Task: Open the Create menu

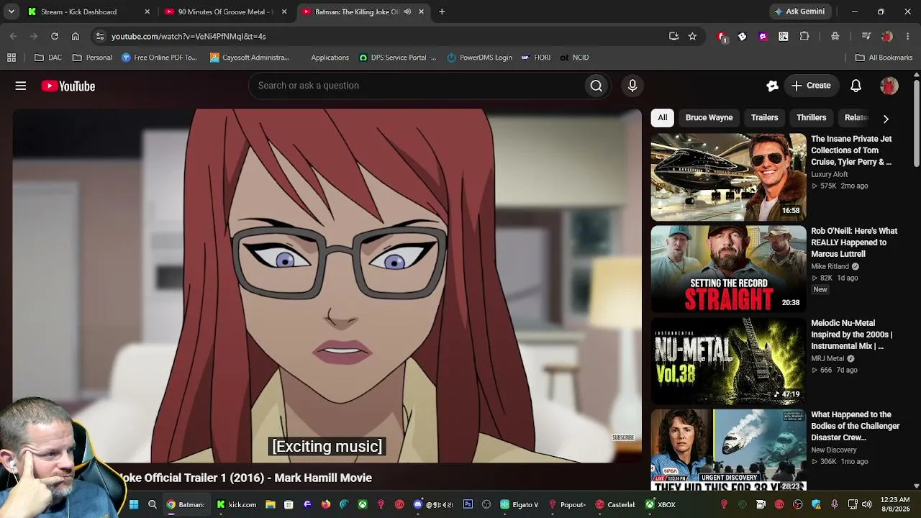Action: 811,86
